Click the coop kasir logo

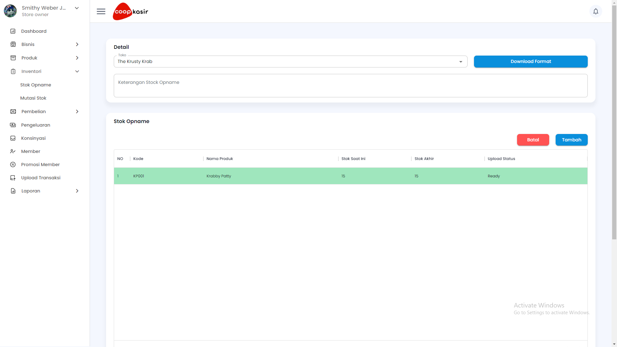tap(130, 11)
